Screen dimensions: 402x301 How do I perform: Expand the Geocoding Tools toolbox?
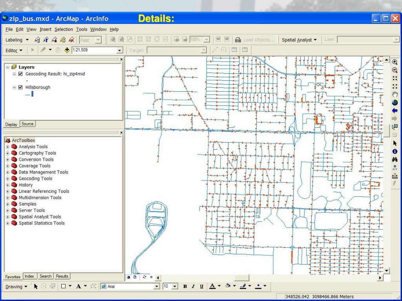[7, 179]
